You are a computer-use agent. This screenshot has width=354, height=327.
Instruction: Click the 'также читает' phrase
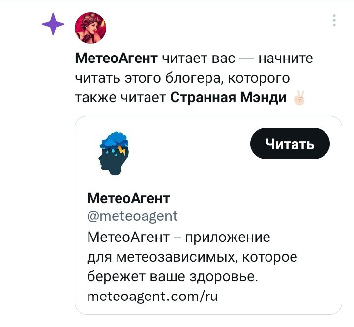coord(120,98)
